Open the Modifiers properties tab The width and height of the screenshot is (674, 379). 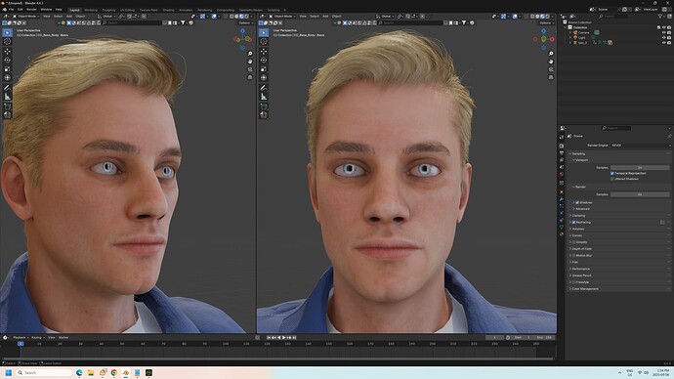562,199
